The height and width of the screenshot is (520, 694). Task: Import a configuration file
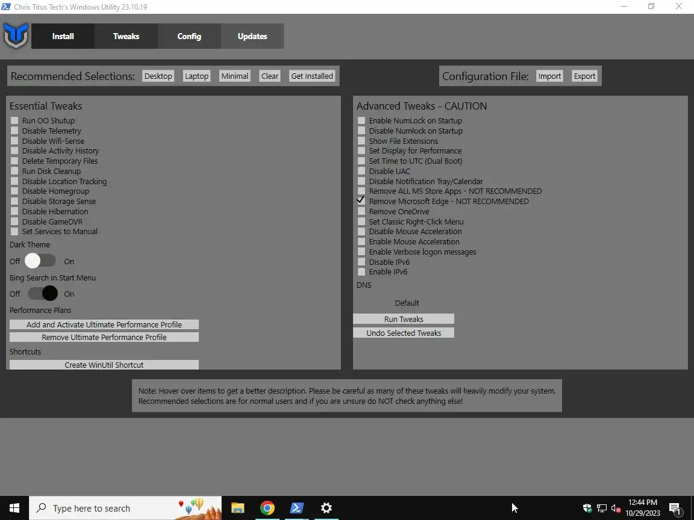click(x=549, y=76)
